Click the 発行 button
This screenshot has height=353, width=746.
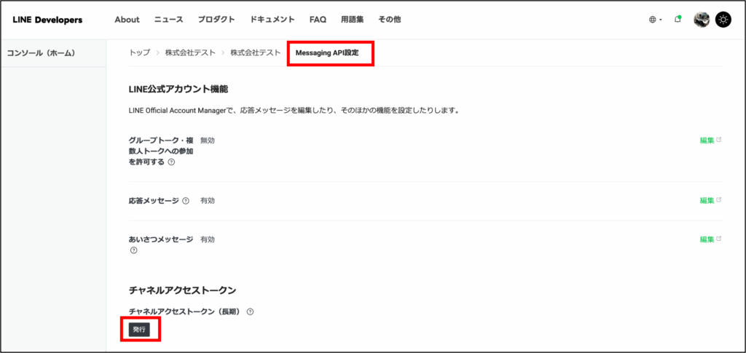tap(139, 329)
